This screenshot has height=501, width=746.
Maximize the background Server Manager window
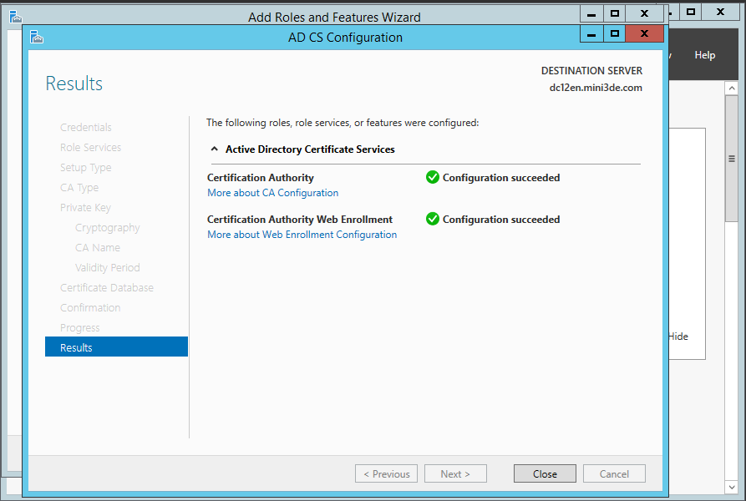coord(691,12)
